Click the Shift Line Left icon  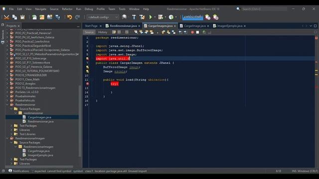tap(180, 32)
